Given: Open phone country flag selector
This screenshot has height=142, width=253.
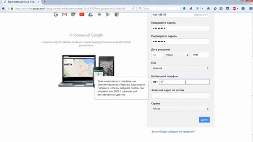Looking at the screenshot, I should tap(155, 82).
